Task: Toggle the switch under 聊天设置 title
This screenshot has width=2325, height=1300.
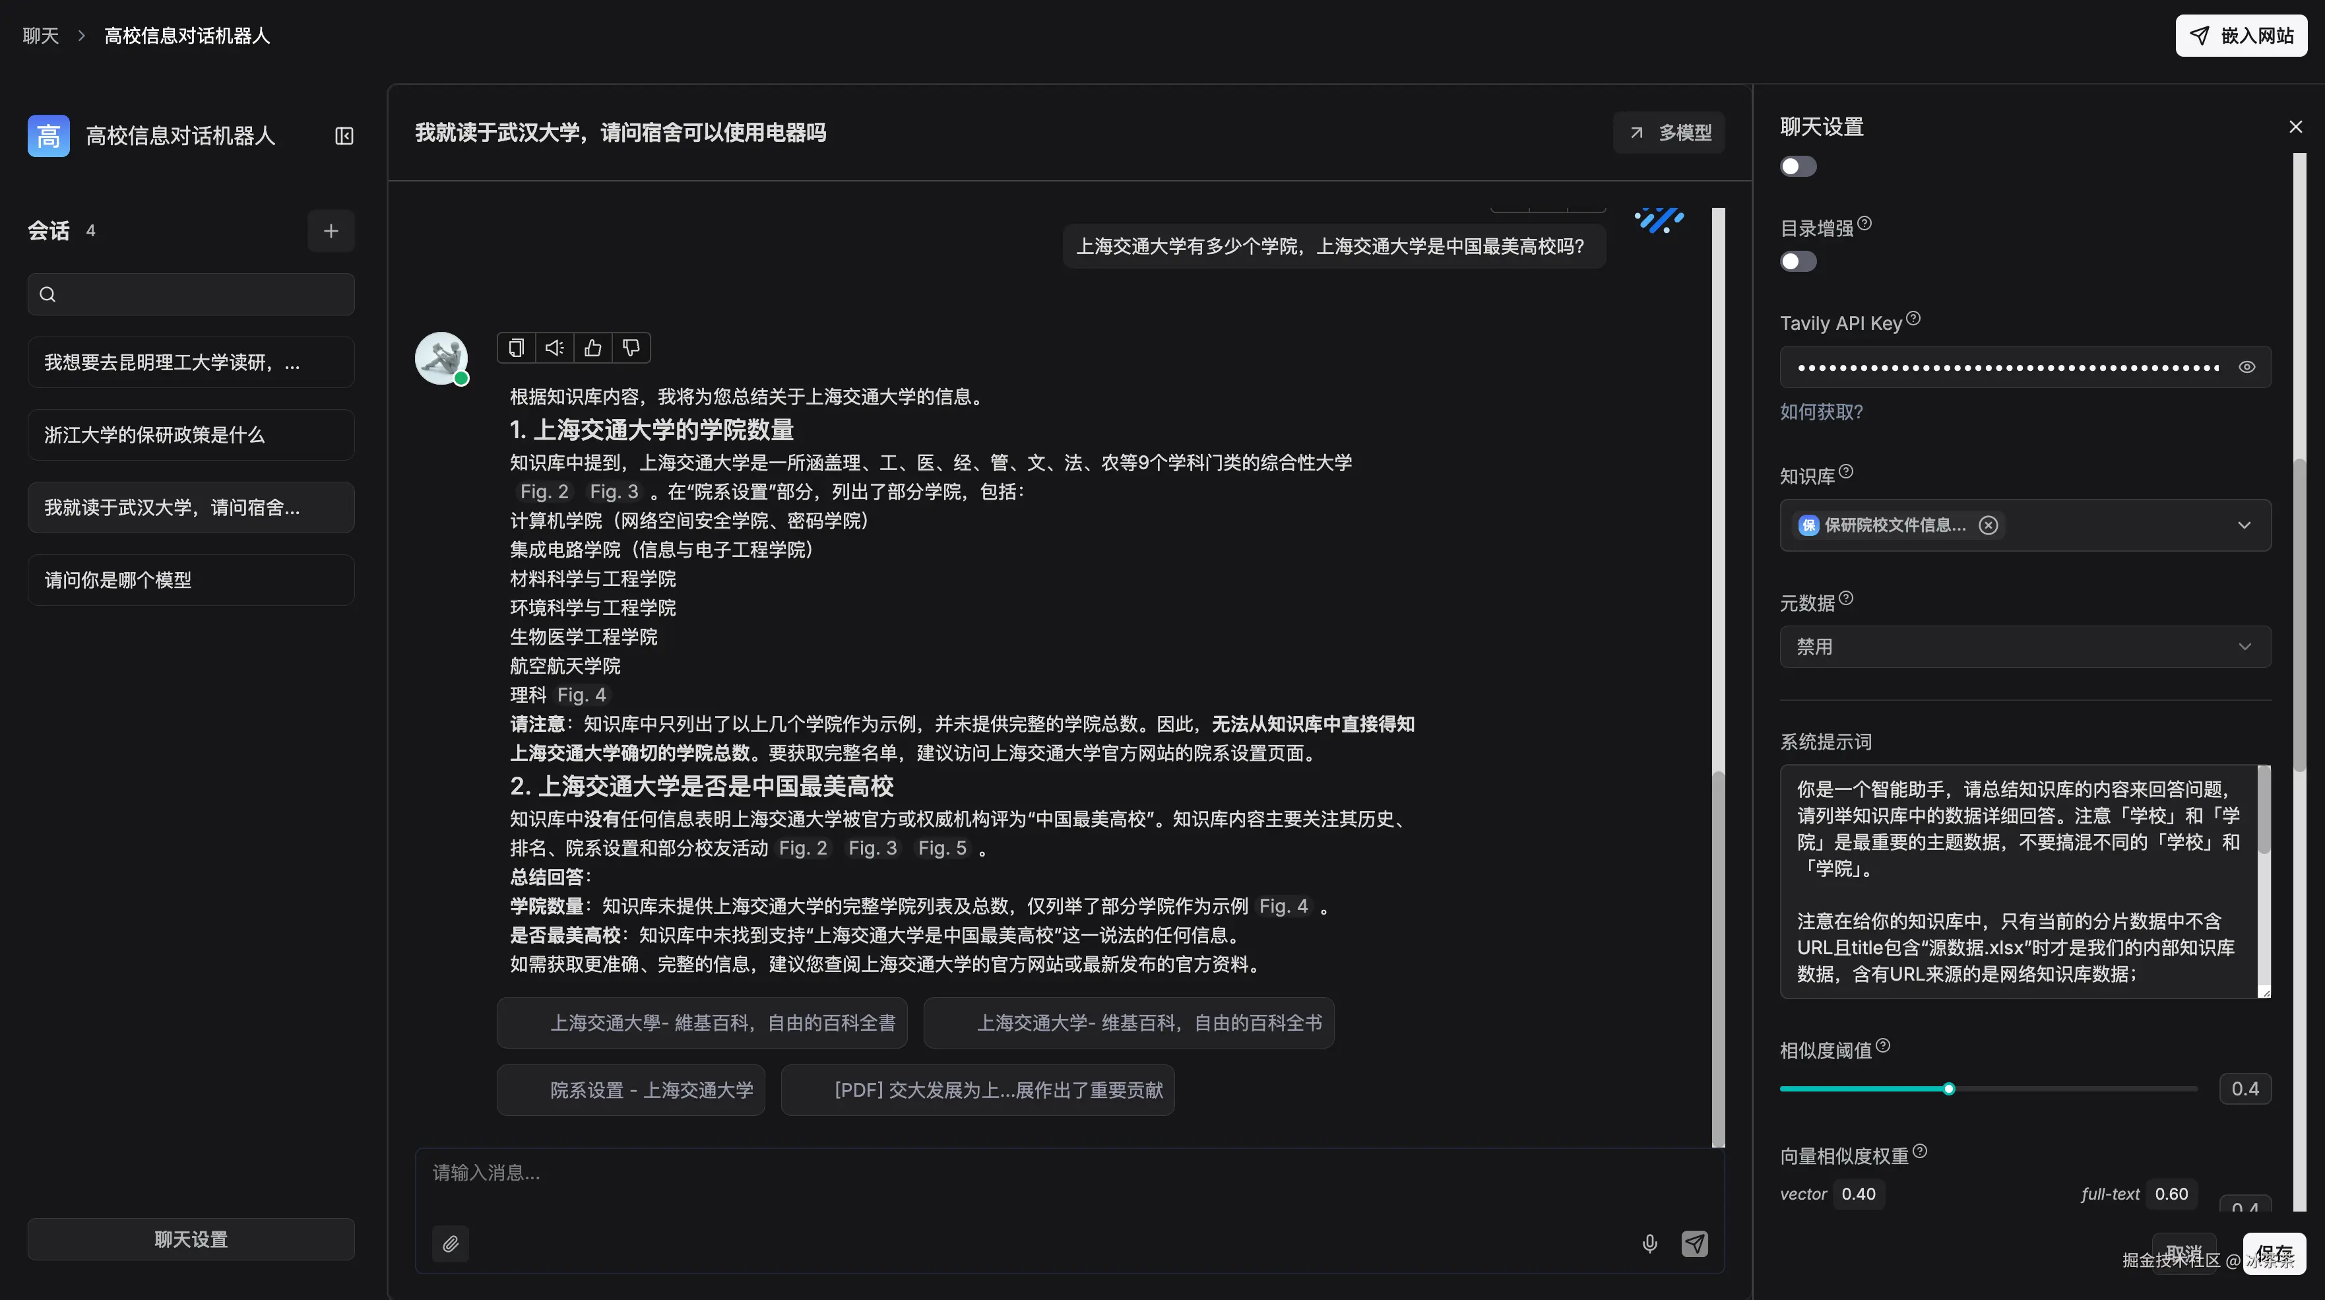Action: (x=1798, y=166)
